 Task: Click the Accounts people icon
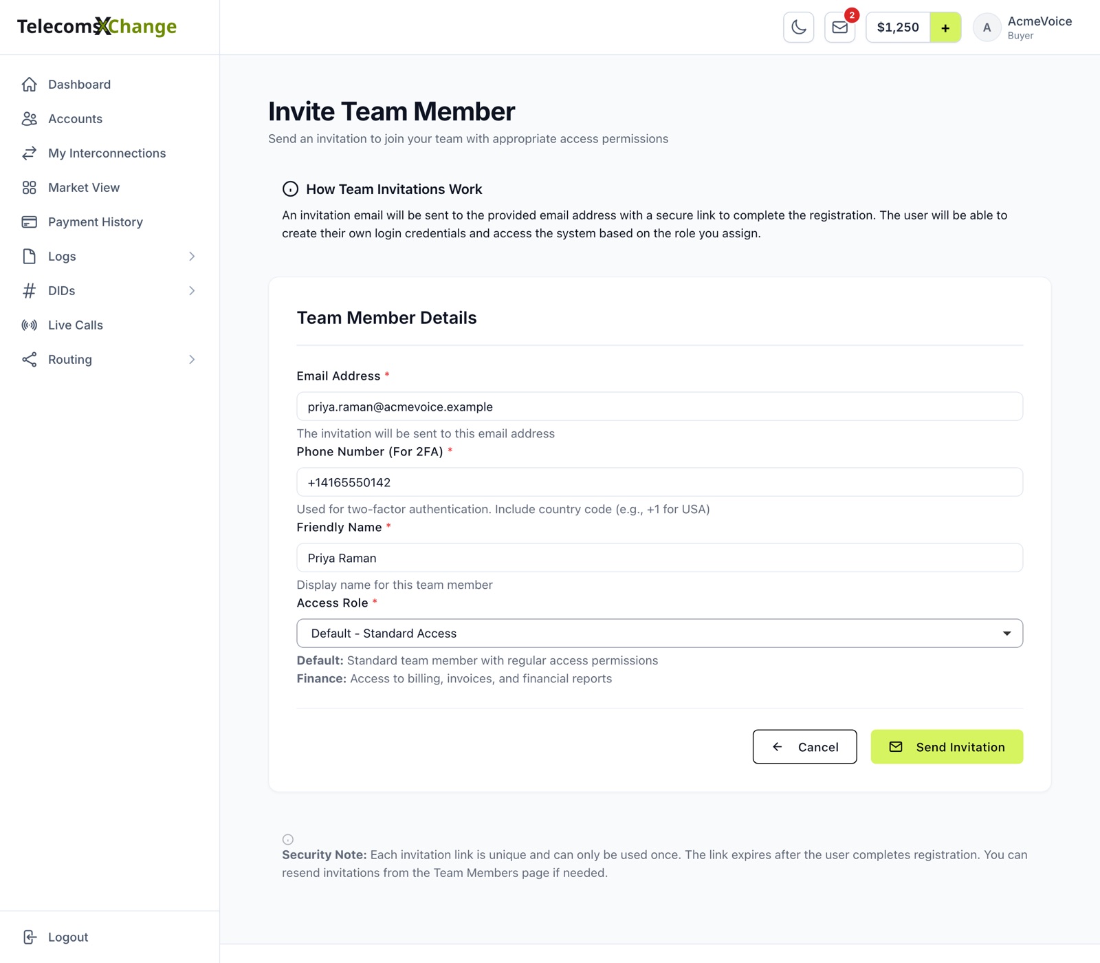pos(29,118)
